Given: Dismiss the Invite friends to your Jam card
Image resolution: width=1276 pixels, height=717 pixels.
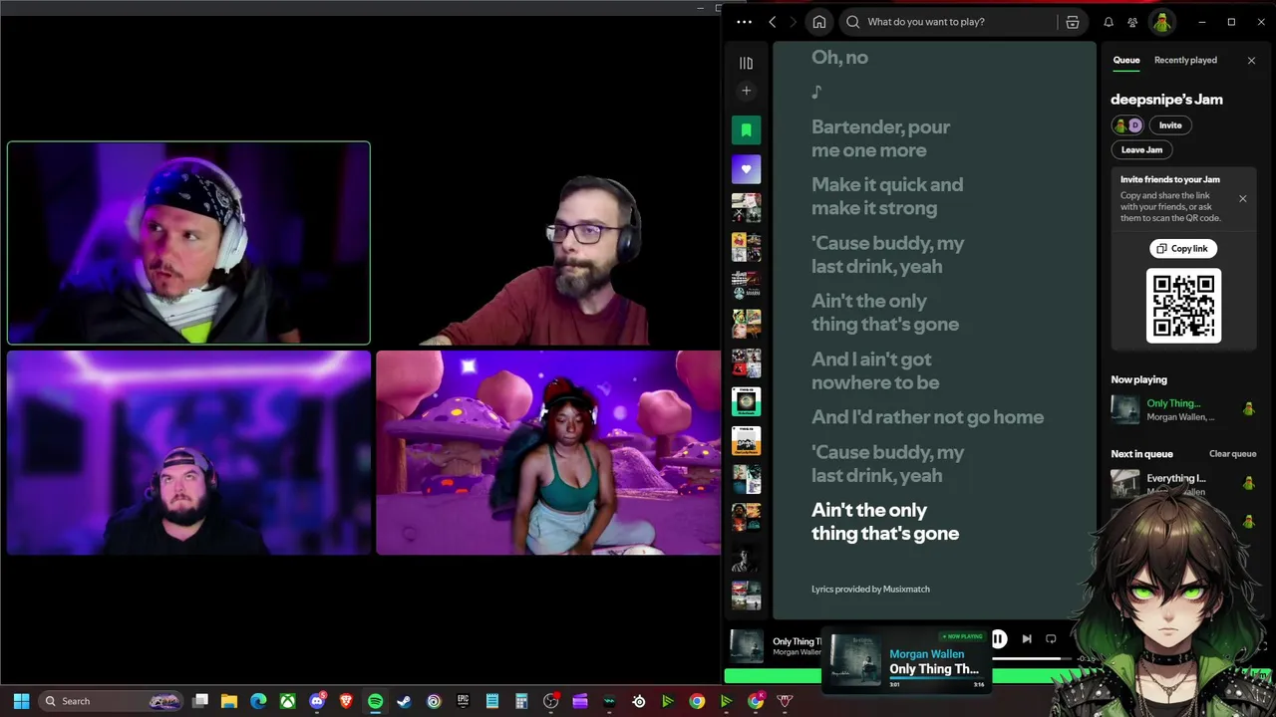Looking at the screenshot, I should (x=1242, y=199).
